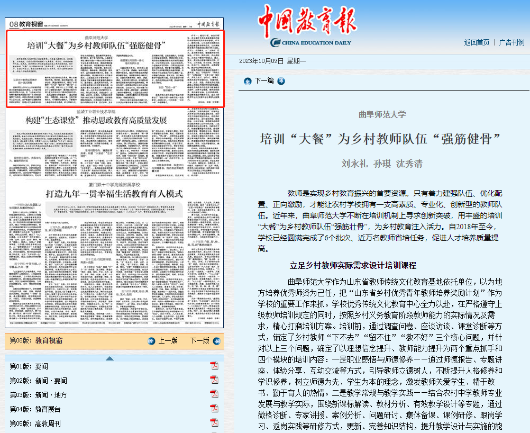The width and height of the screenshot is (530, 433).
Task: Open the PDF for page 05 高教周刊
Action: [x=214, y=423]
